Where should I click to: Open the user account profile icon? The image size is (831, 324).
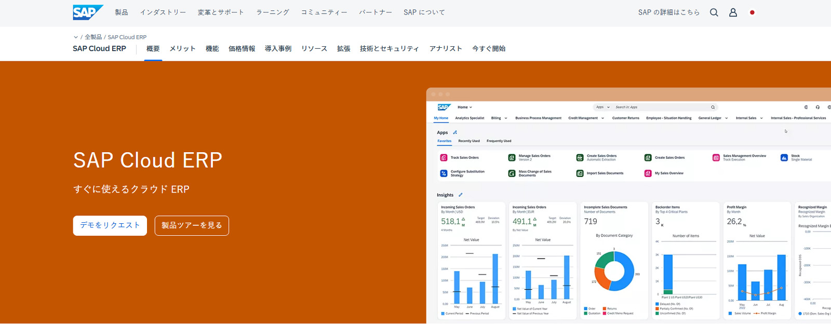[x=733, y=12]
